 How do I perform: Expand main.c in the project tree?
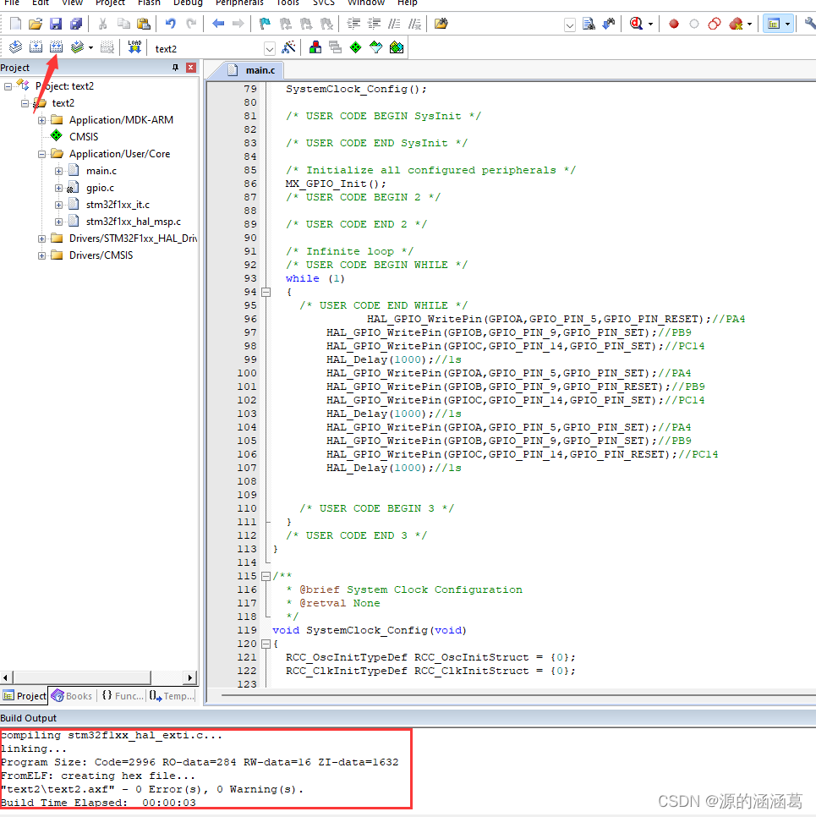58,171
